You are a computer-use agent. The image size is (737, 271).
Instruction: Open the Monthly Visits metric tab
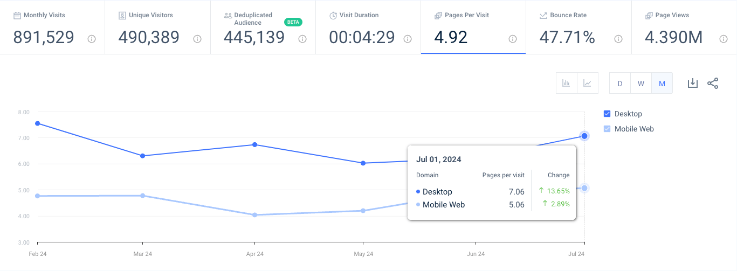(x=52, y=27)
